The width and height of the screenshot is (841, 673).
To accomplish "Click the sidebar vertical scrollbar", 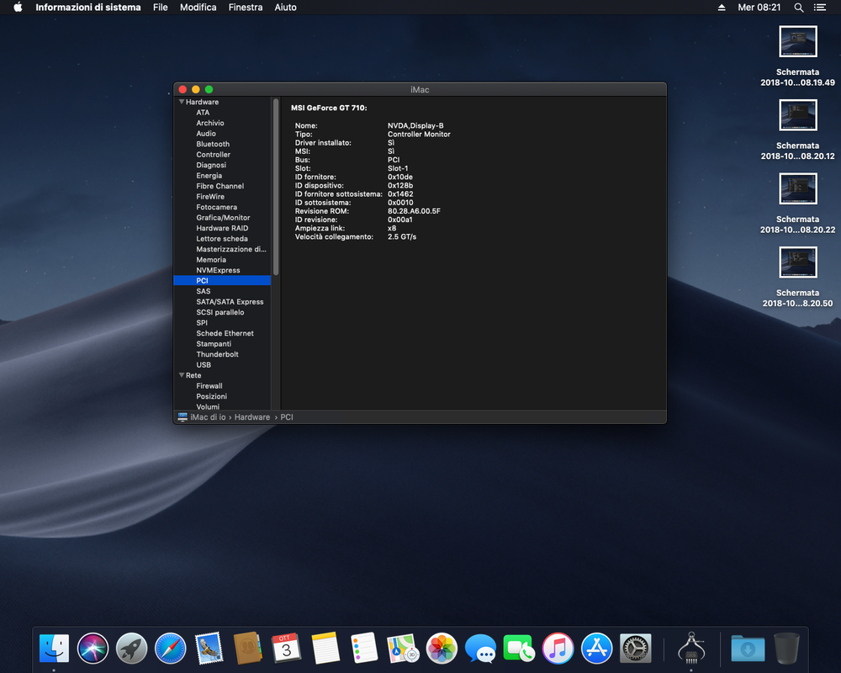I will point(276,187).
